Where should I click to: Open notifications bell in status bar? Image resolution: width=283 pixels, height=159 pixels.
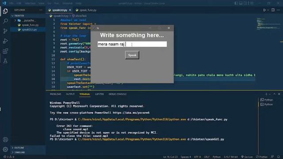(279, 157)
